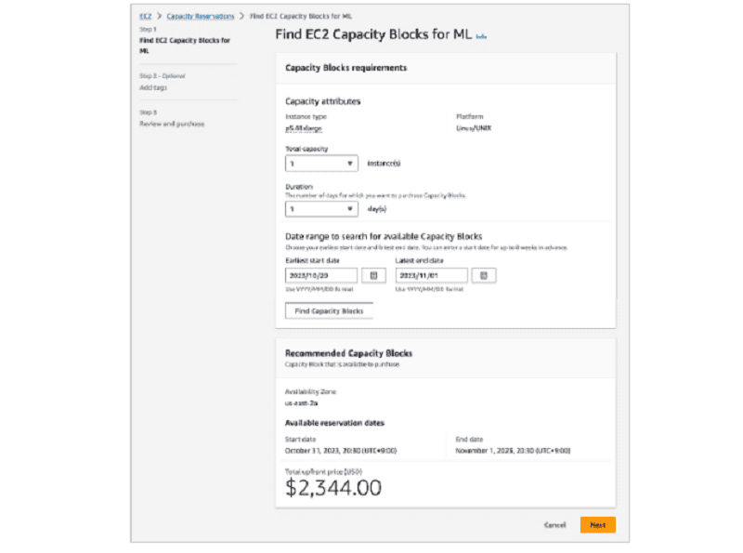
Task: Select Step 2 Add tags
Action: (153, 87)
